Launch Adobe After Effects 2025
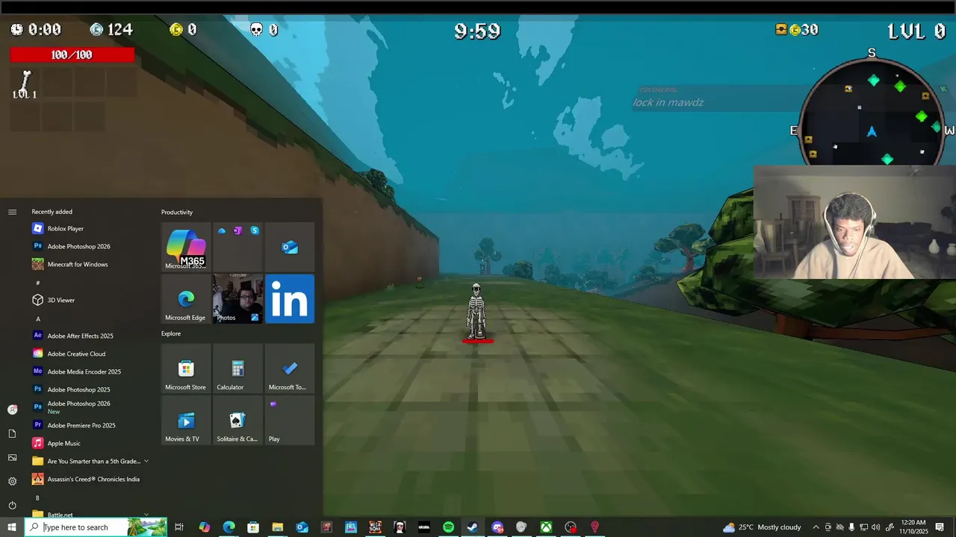956x537 pixels. point(91,336)
